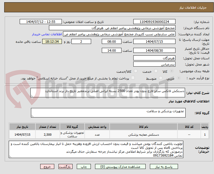Click the remaining days field showing 2
This screenshot has width=214, height=174.
coord(81,41)
